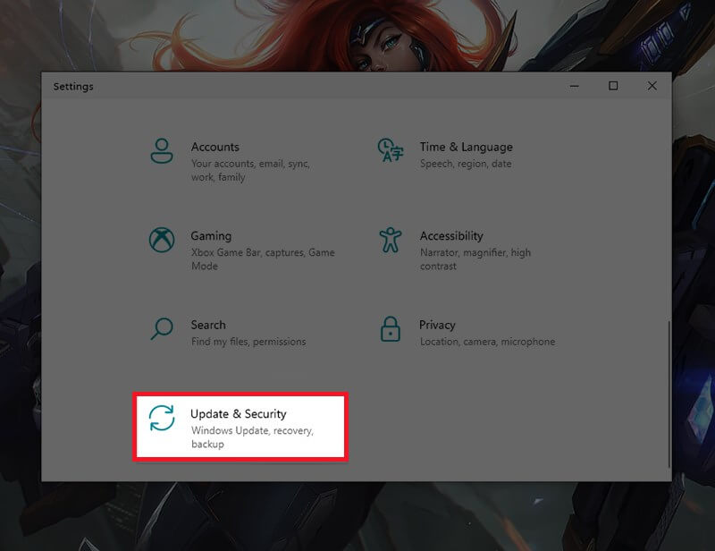Click the Settings window vertical scrollbar
Screen dimensions: 715x551
[x=668, y=394]
